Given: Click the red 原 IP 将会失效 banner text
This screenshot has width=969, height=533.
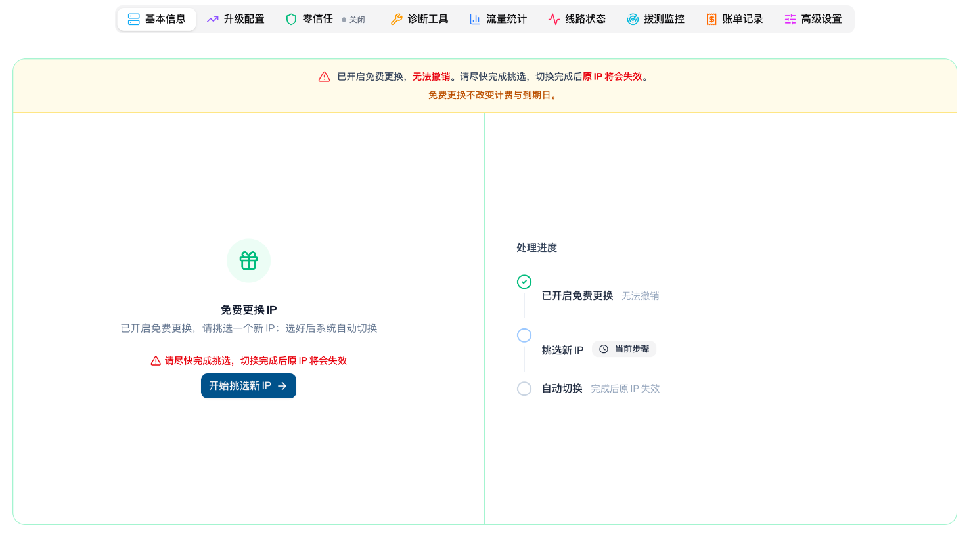Looking at the screenshot, I should pyautogui.click(x=613, y=77).
